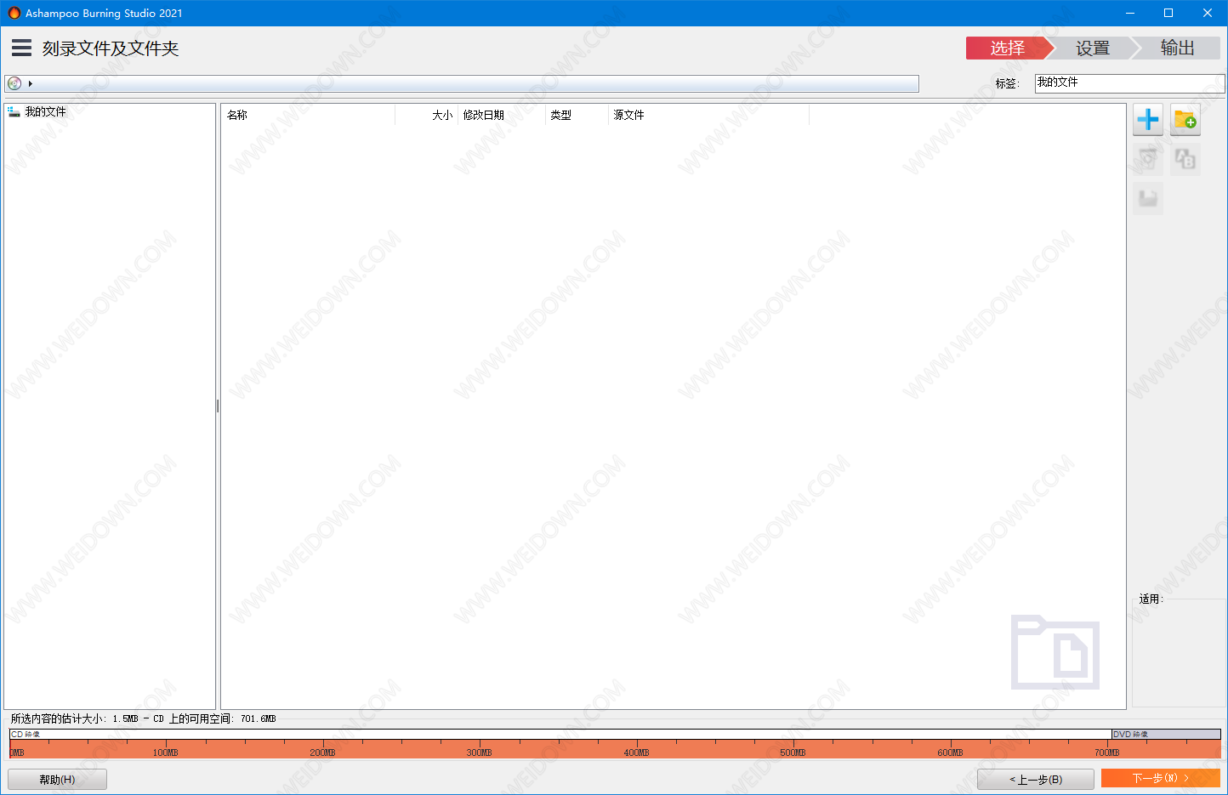Viewport: 1228px width, 795px height.
Task: Click the blue plus Add files icon
Action: (x=1148, y=120)
